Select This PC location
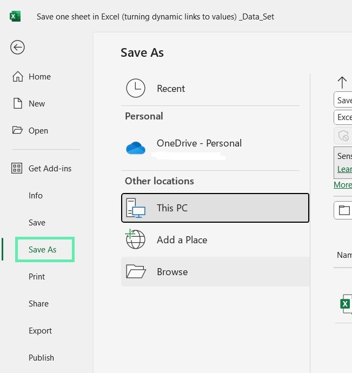352x373 pixels. pyautogui.click(x=215, y=208)
